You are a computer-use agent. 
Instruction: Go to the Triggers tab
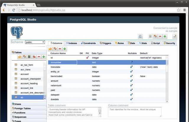click(x=105, y=43)
